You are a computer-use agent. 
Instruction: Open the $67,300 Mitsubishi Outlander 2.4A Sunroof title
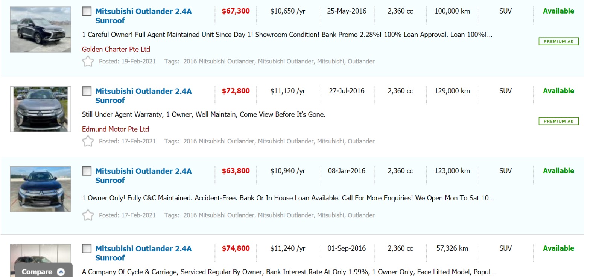(143, 16)
